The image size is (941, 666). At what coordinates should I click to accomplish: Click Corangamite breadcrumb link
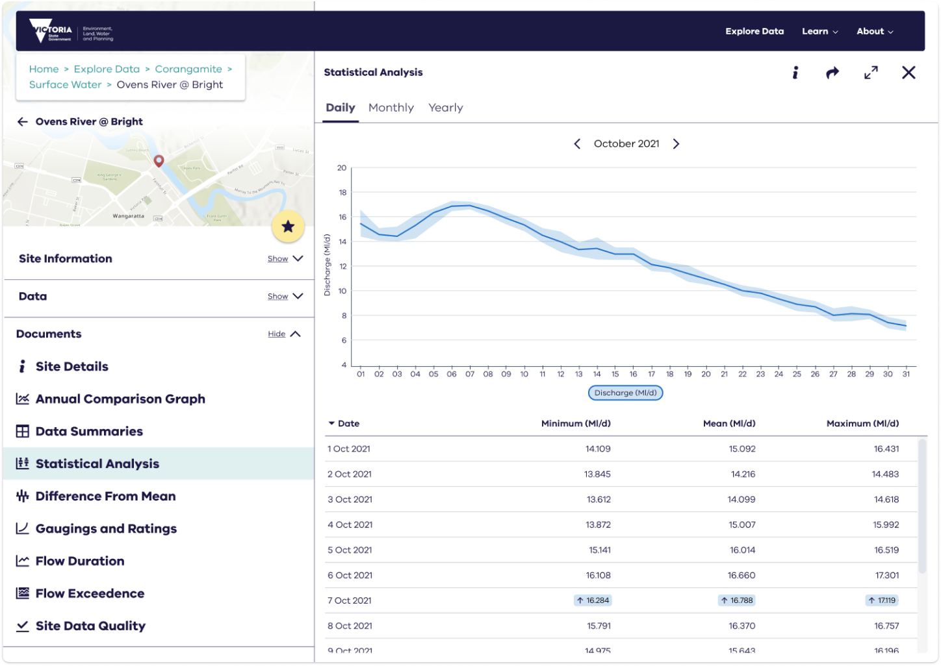tap(188, 69)
